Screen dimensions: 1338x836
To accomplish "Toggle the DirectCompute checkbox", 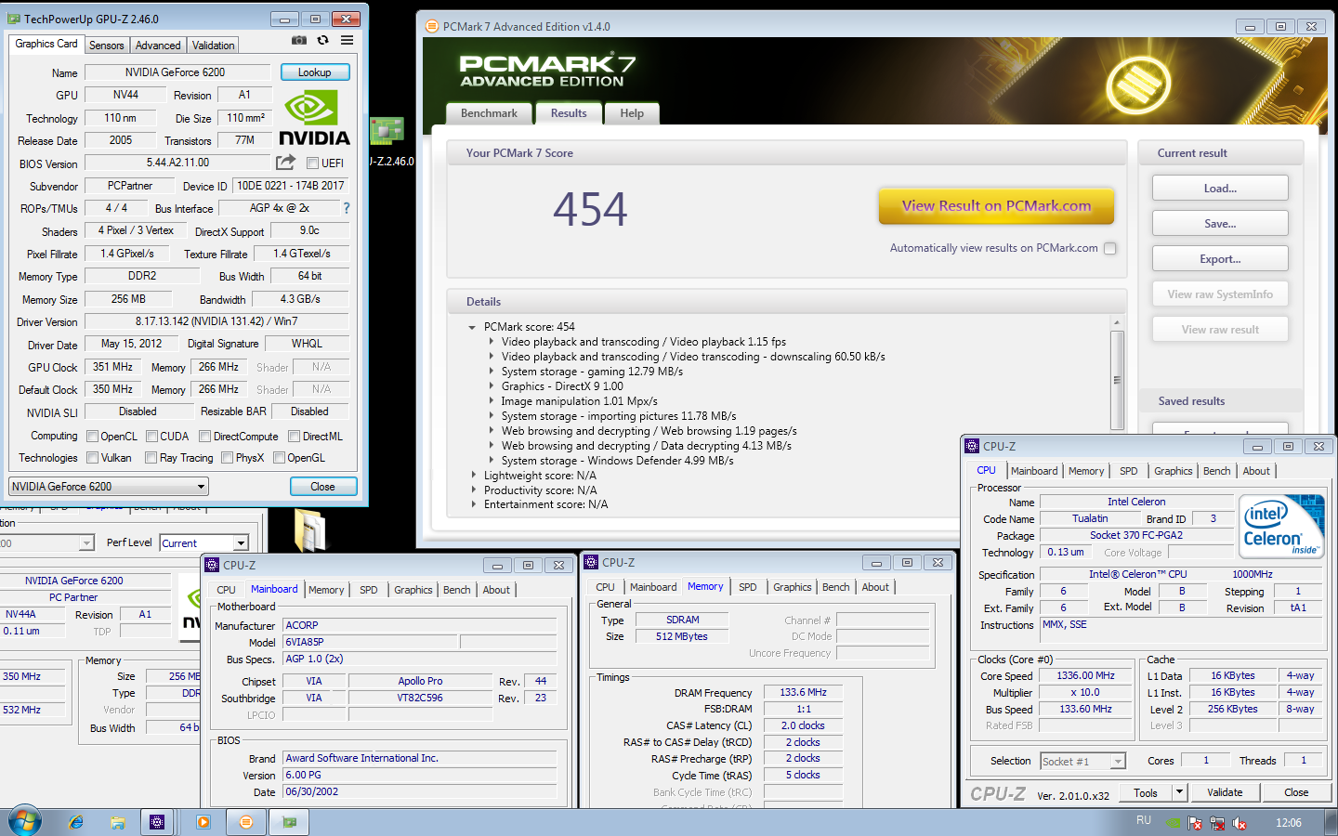I will pyautogui.click(x=205, y=437).
